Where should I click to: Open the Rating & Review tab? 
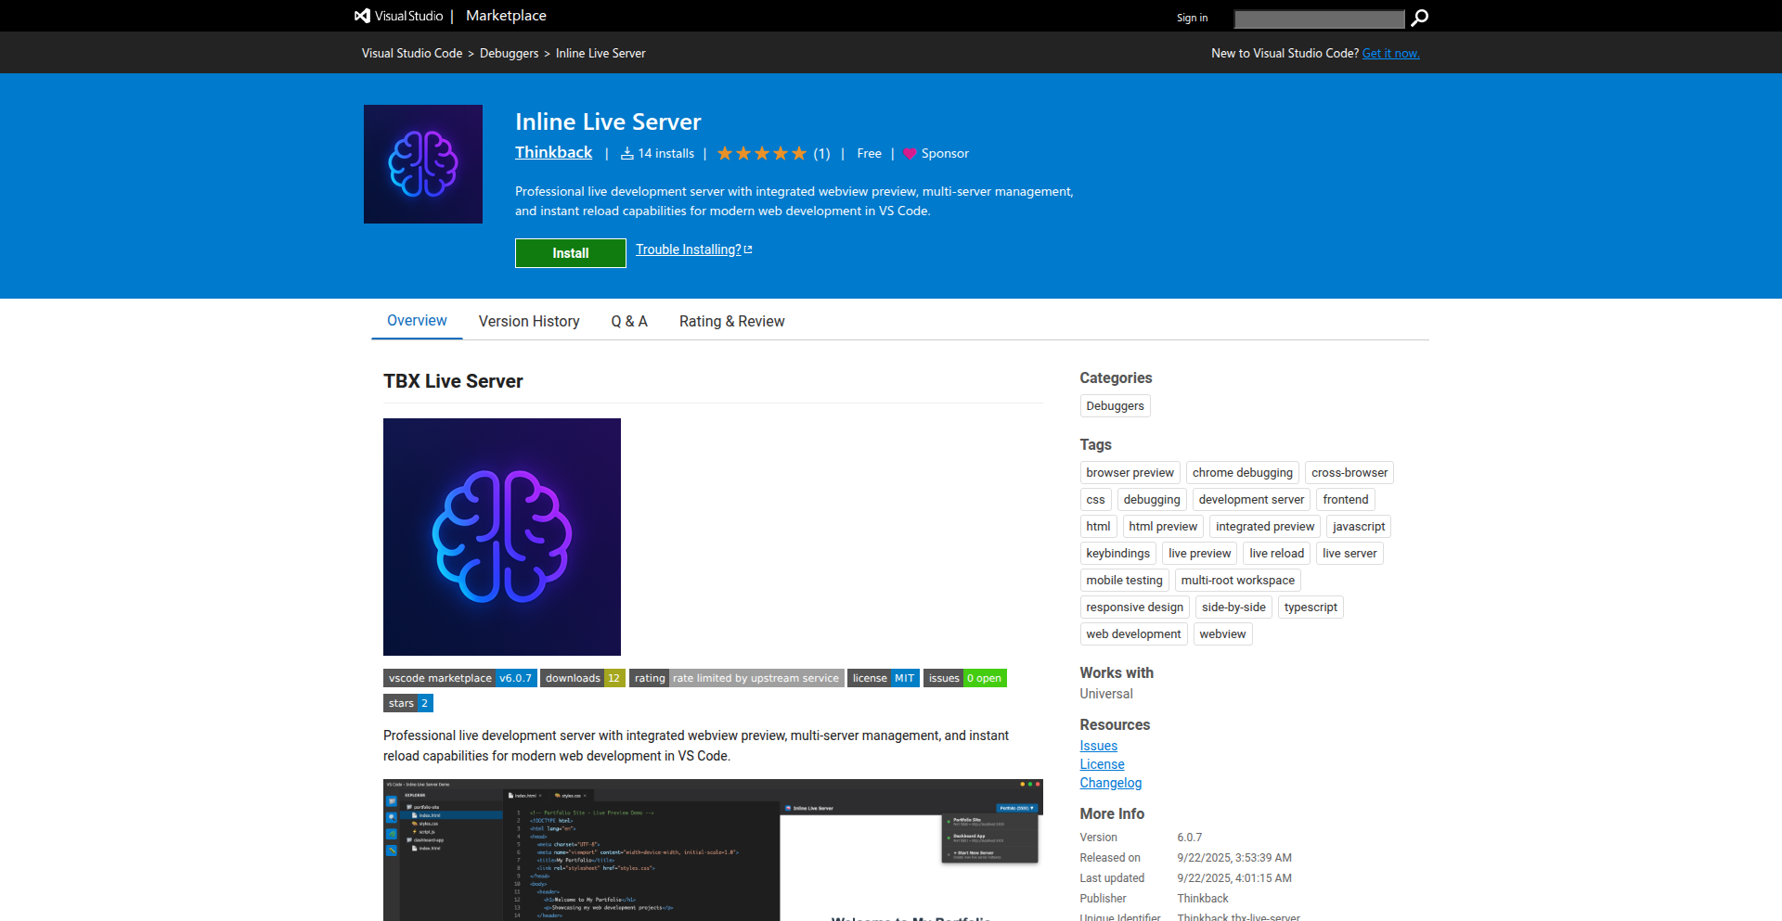731,321
